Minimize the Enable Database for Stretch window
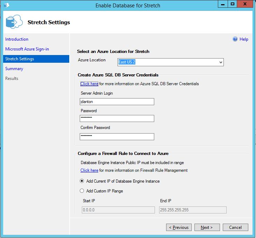The height and width of the screenshot is (238, 256). (223, 4)
